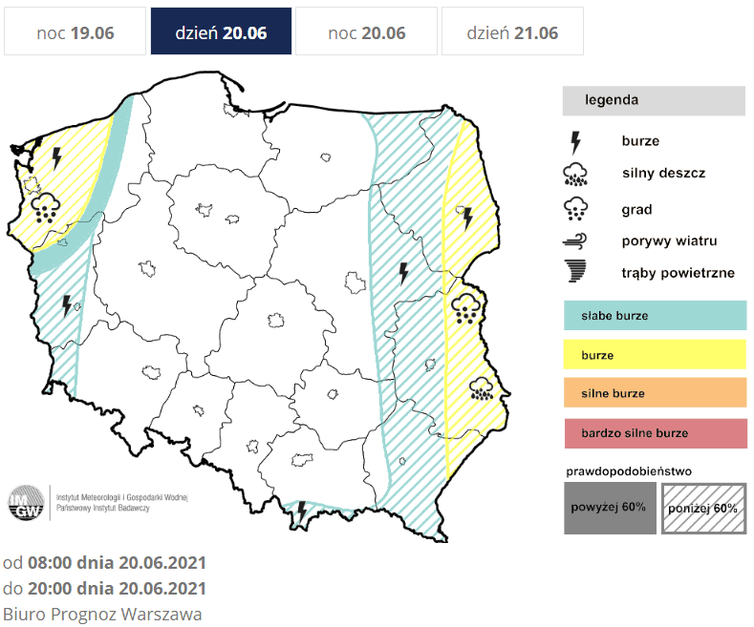Viewport: 754px width, 627px height.
Task: Click the legenda header
Action: click(654, 100)
